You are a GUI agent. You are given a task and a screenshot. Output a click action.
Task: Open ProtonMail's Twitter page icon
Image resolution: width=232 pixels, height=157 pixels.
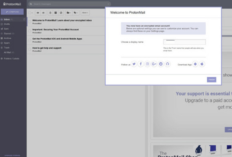coord(134,64)
